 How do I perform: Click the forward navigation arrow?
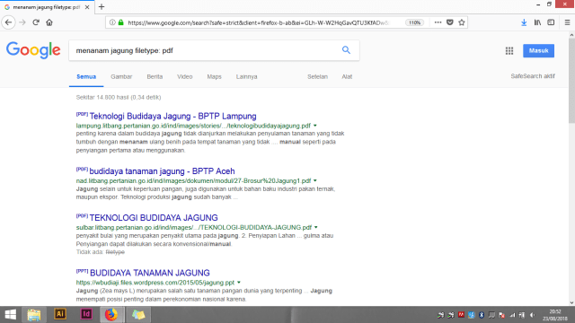22,22
